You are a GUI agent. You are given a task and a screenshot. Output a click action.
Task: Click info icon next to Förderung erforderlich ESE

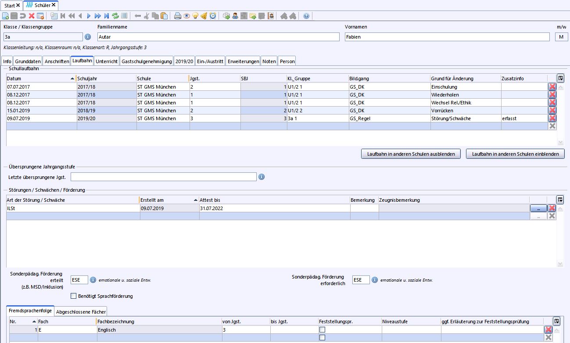point(374,280)
